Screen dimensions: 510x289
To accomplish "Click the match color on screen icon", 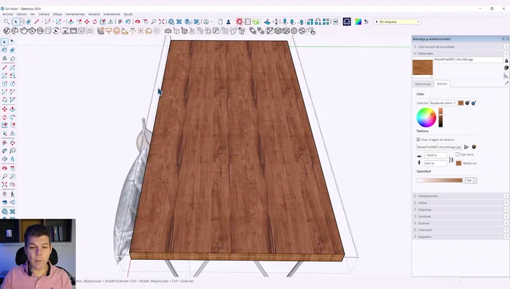I will click(x=474, y=103).
